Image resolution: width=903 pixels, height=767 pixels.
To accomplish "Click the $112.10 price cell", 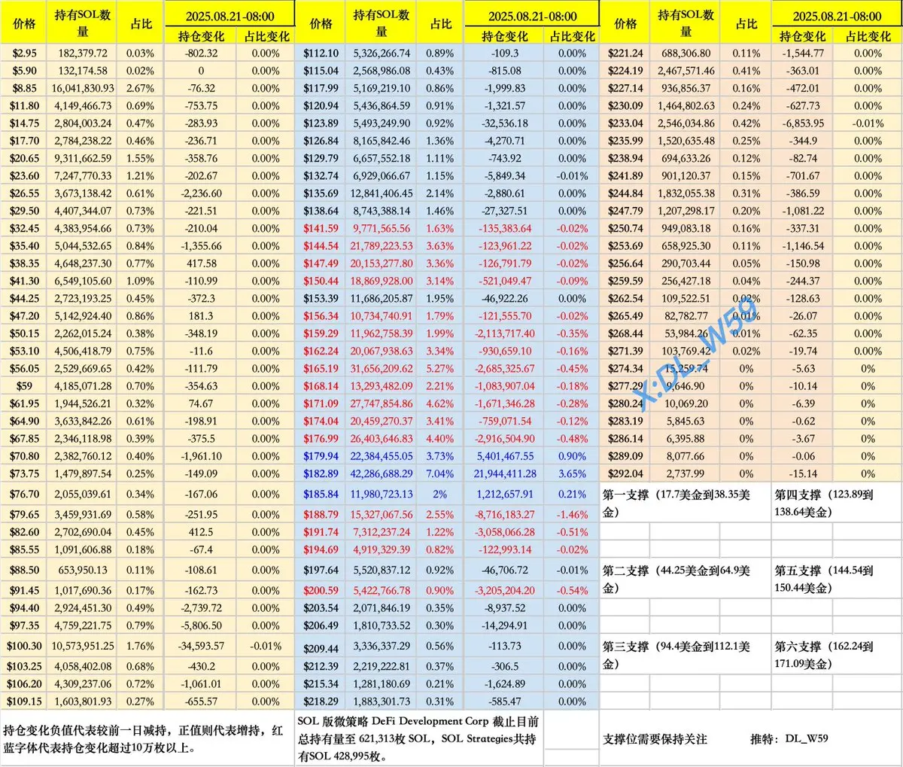I will (321, 53).
